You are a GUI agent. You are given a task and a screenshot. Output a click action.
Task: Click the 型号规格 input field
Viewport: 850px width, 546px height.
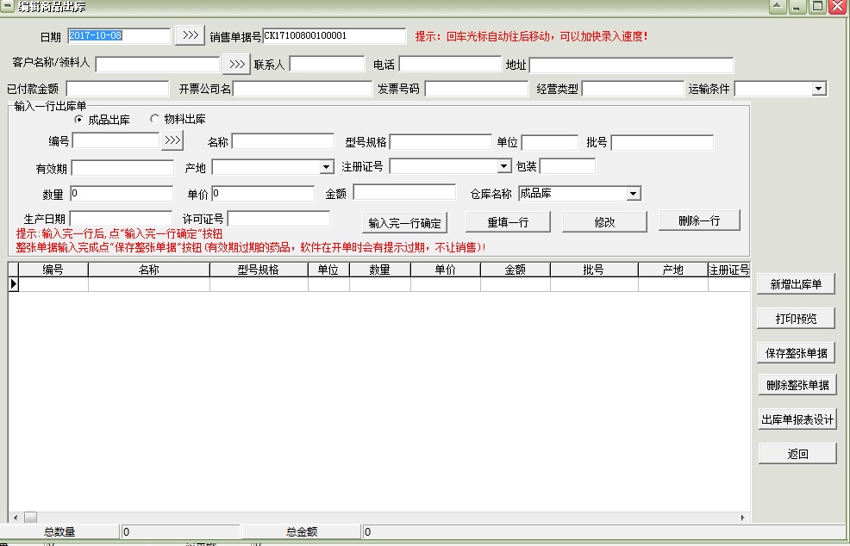pos(441,142)
